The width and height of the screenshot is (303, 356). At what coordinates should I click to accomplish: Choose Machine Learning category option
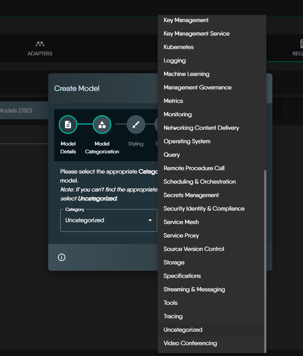click(186, 74)
